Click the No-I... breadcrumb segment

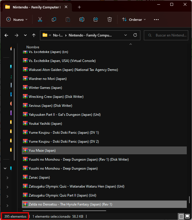[58, 35]
